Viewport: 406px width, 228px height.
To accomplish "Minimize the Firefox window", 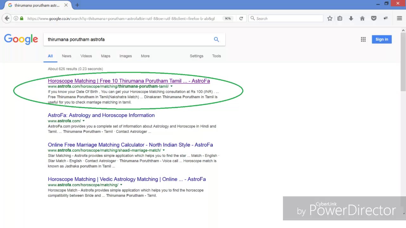I will pos(378,4).
